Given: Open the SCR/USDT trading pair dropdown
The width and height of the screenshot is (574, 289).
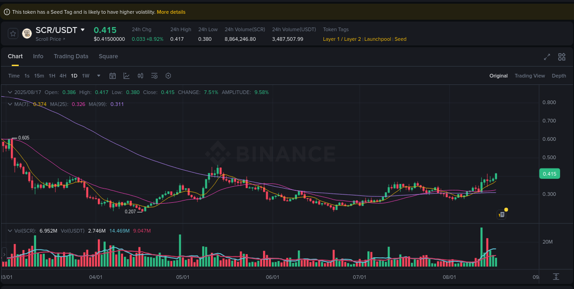Looking at the screenshot, I should [83, 30].
